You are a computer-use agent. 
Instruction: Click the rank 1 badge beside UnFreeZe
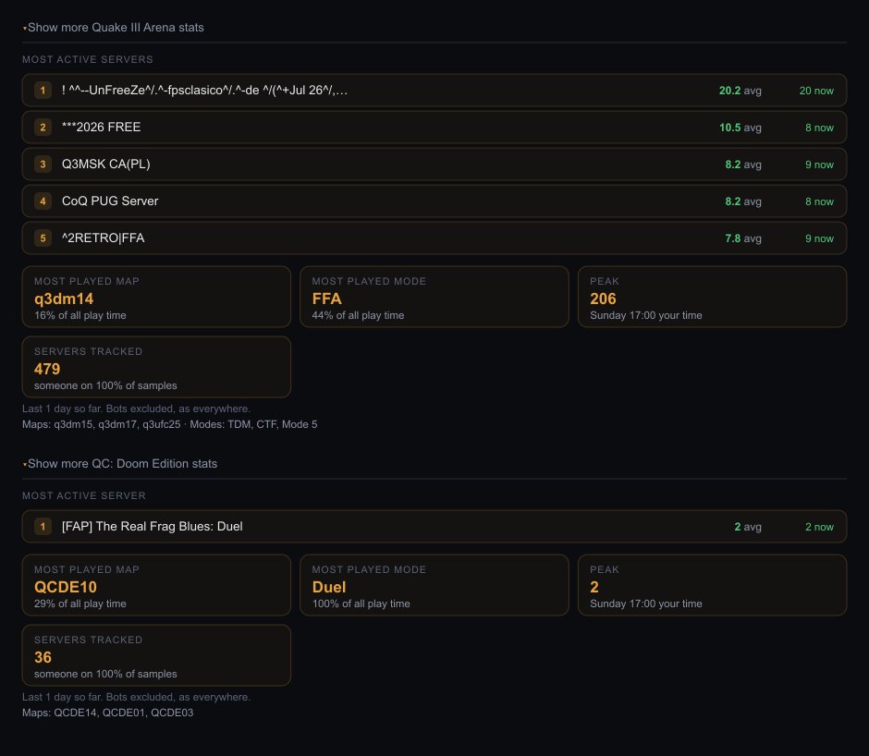click(x=43, y=91)
